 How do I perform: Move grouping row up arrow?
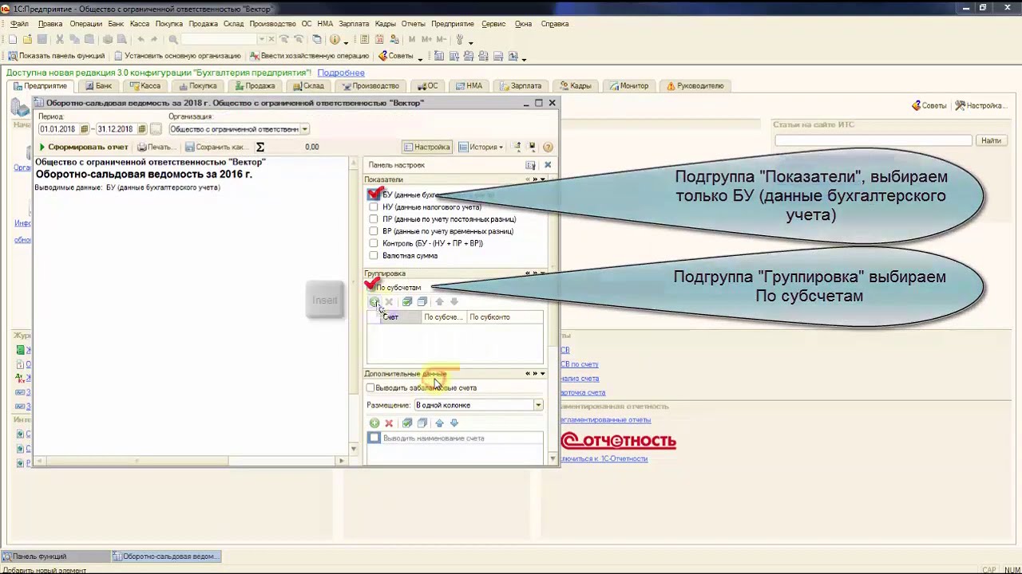[439, 301]
